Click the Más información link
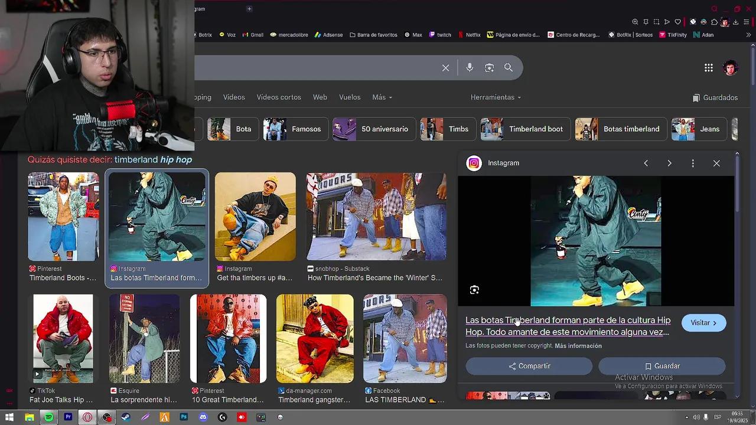This screenshot has height=425, width=756. (x=578, y=346)
